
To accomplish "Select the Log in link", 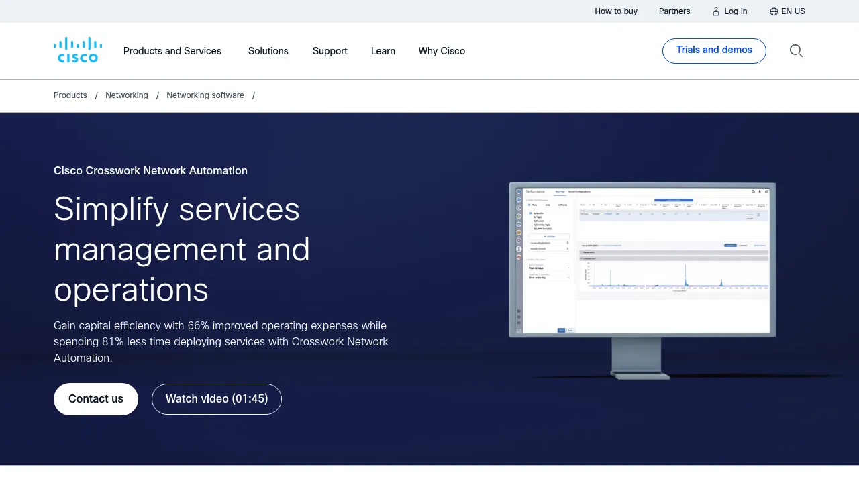I will [736, 11].
